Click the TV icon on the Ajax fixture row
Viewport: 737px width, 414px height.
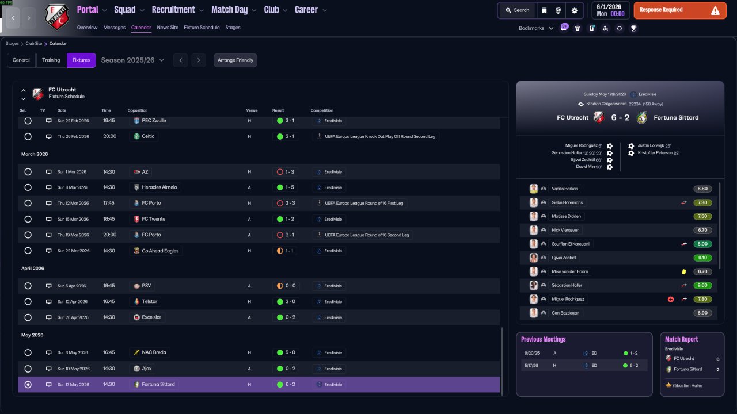[49, 369]
